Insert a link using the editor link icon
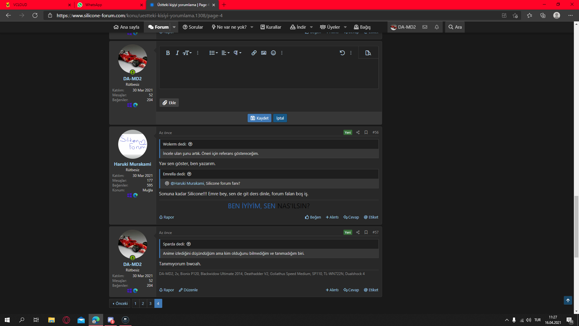579x326 pixels. tap(254, 53)
